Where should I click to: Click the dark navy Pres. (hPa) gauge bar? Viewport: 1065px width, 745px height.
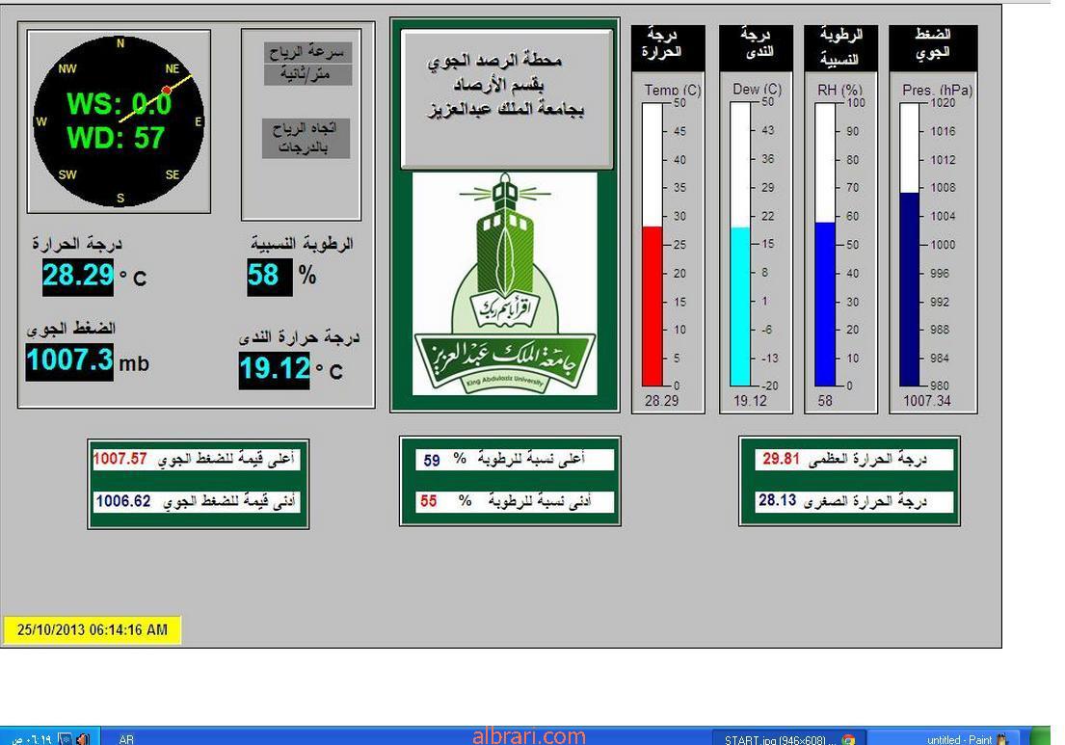pos(910,289)
